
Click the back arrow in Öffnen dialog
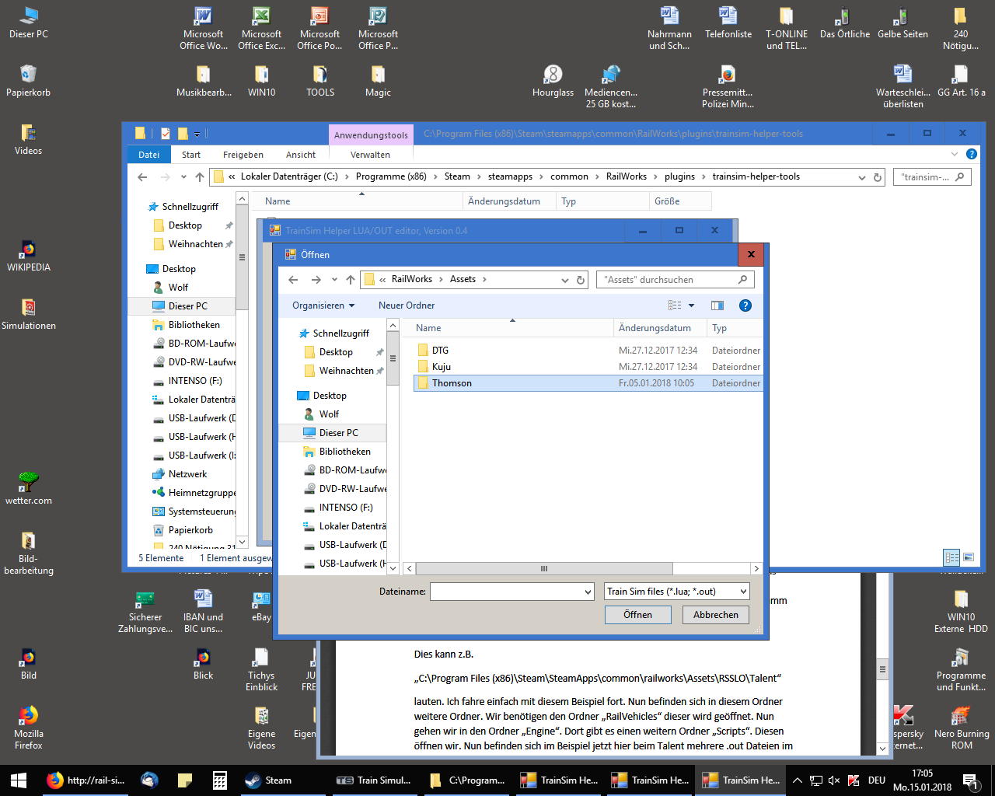293,280
